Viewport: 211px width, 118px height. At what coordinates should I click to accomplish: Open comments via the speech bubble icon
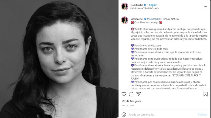(x=131, y=94)
